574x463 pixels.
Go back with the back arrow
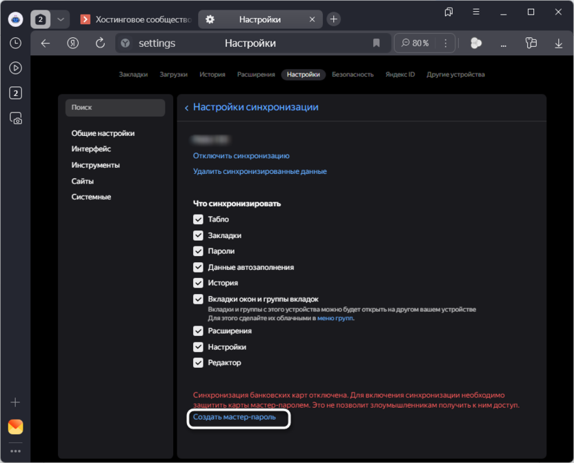click(x=46, y=43)
